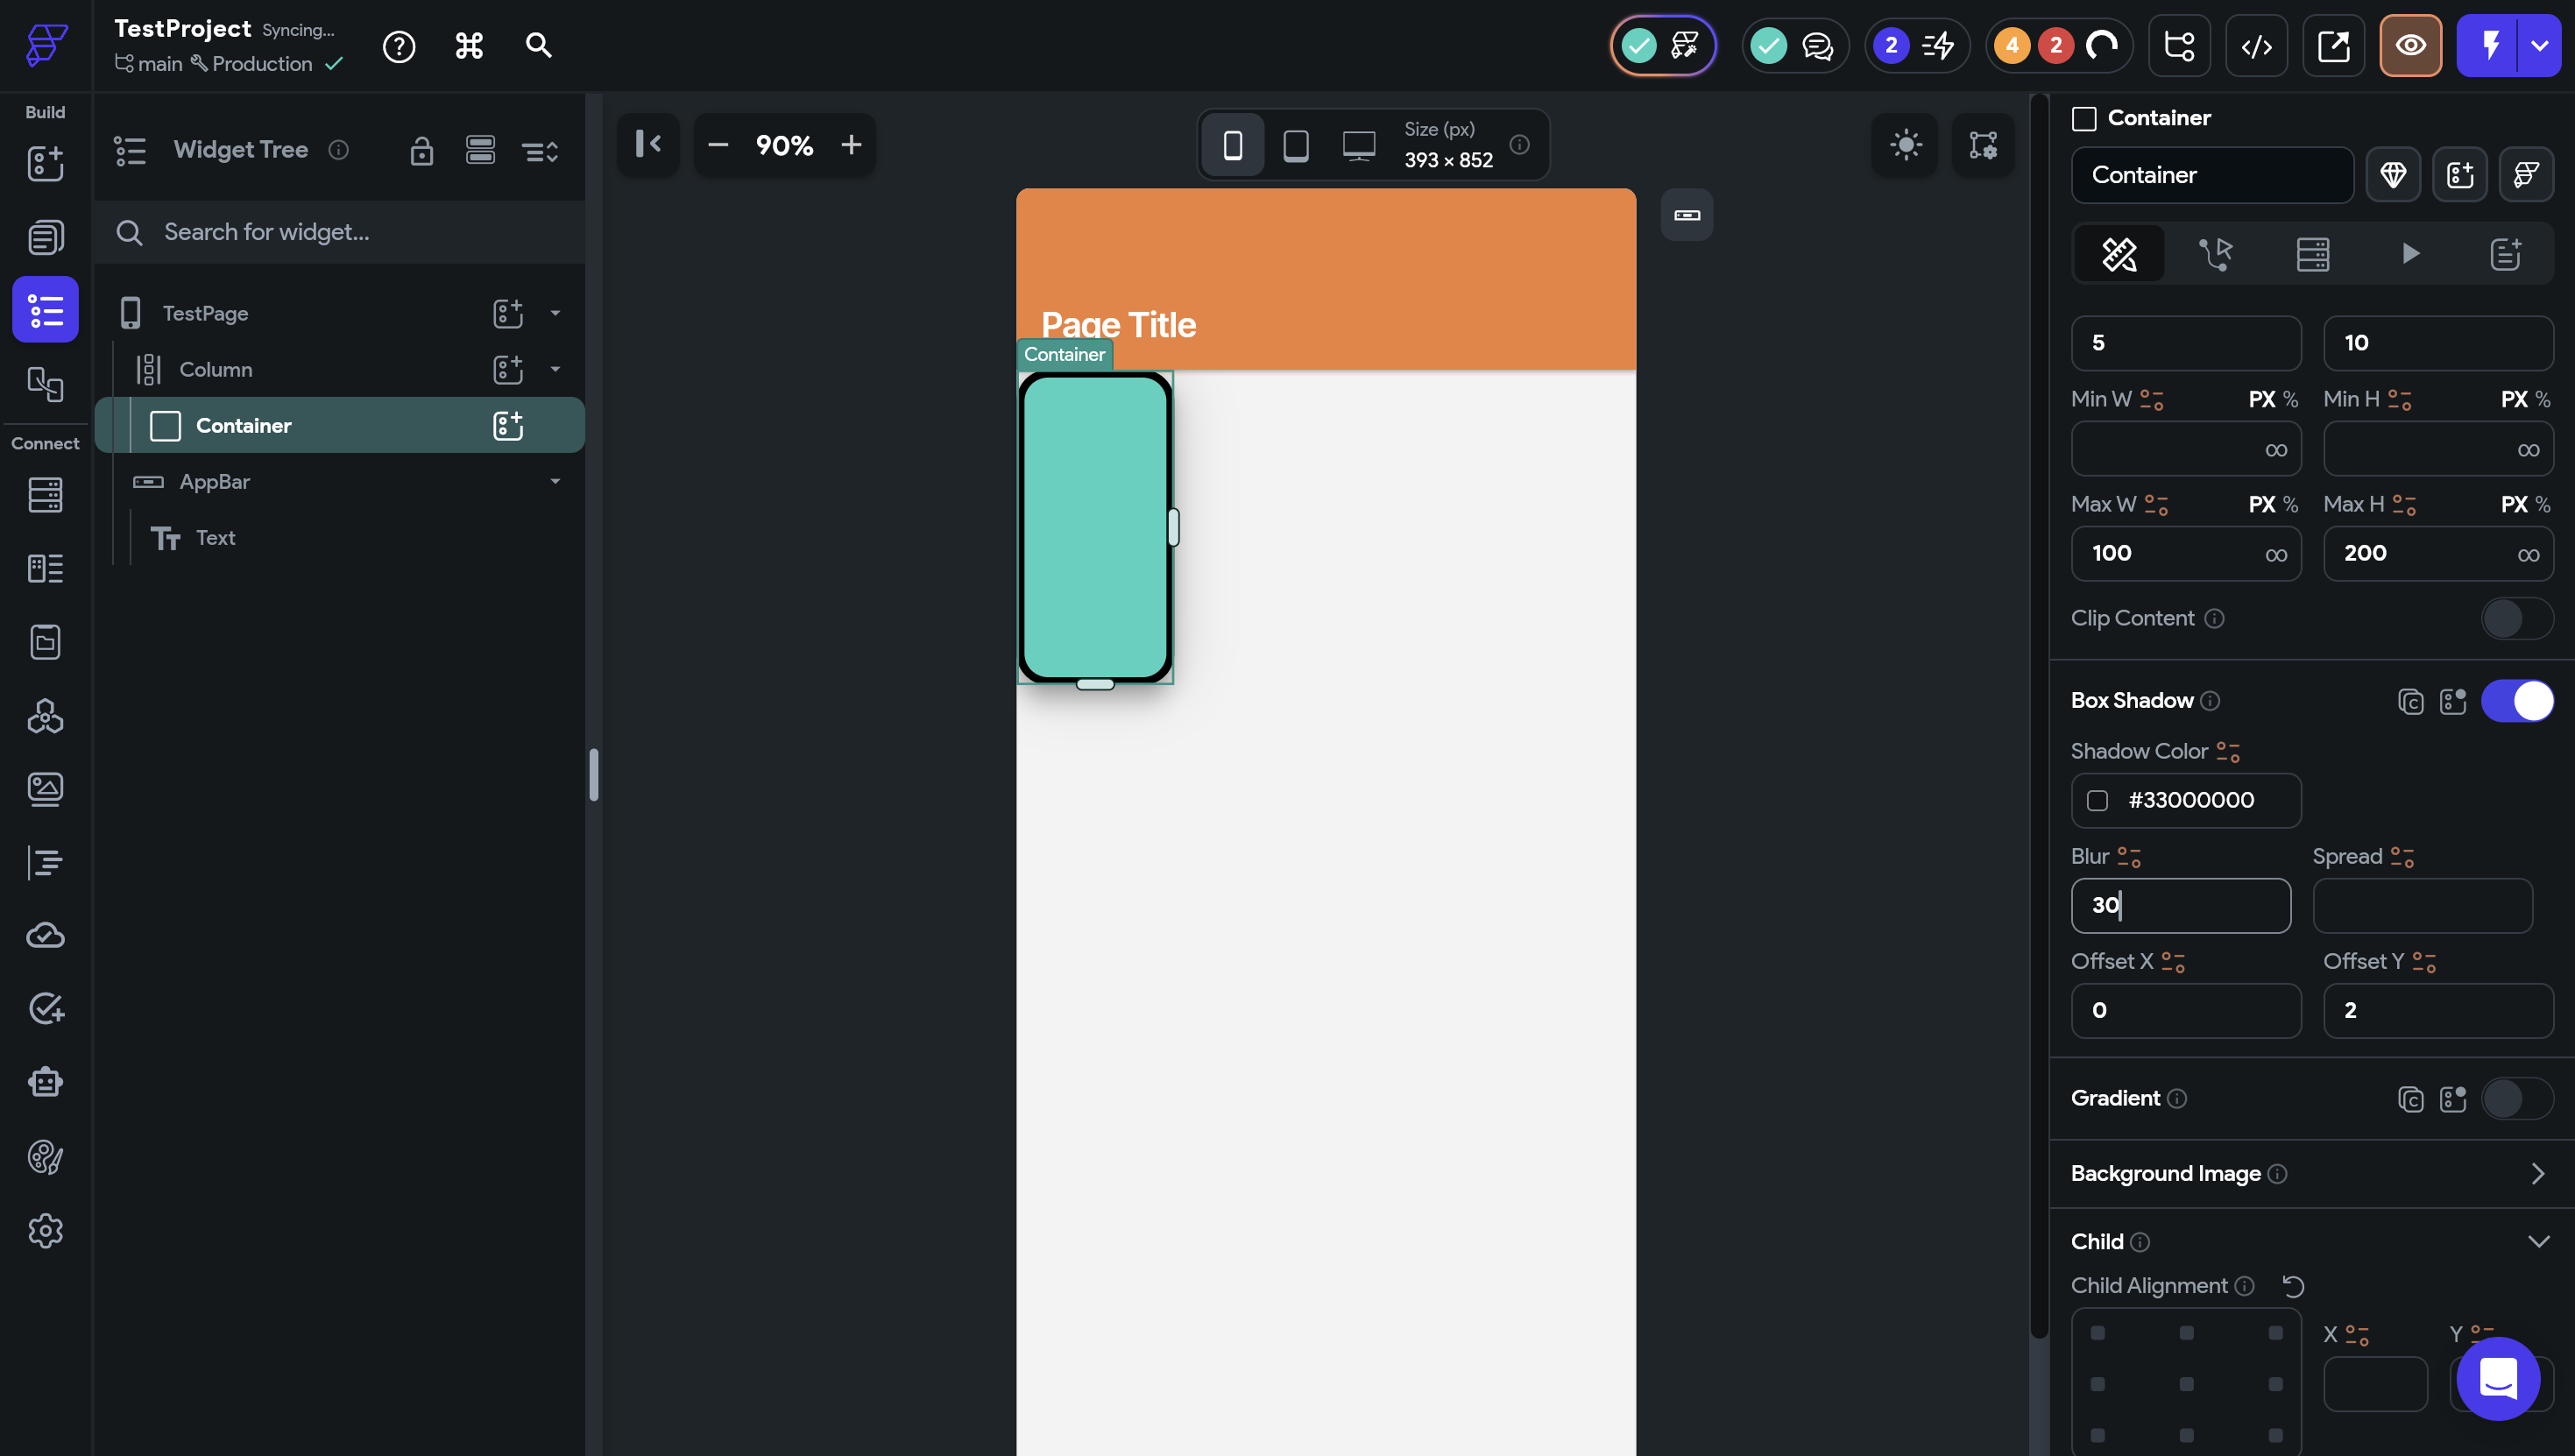Expand the Background Image section

click(x=2537, y=1174)
